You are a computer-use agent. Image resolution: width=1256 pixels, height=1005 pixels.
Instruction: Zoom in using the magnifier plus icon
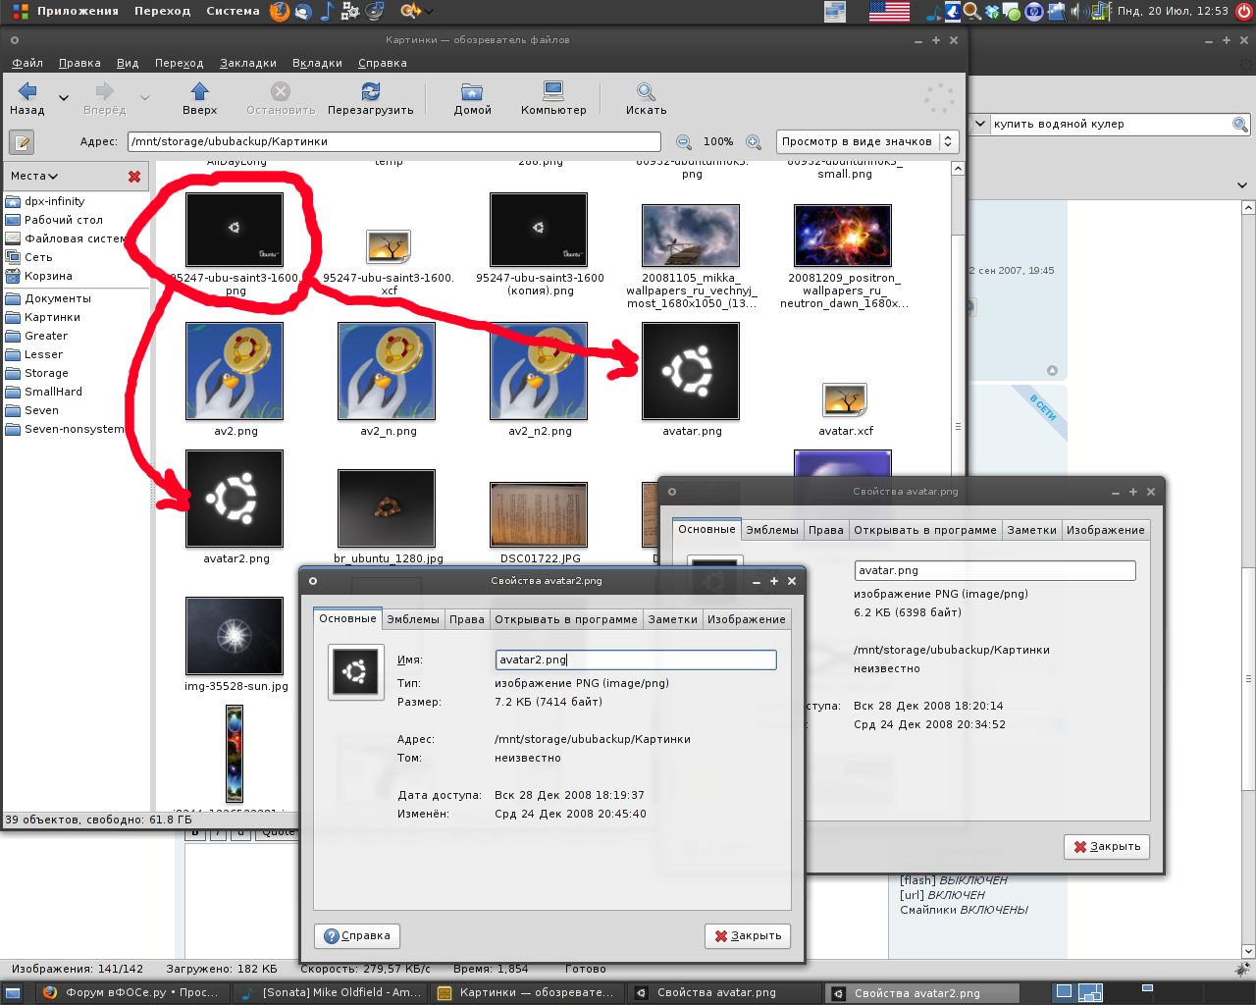coord(754,142)
